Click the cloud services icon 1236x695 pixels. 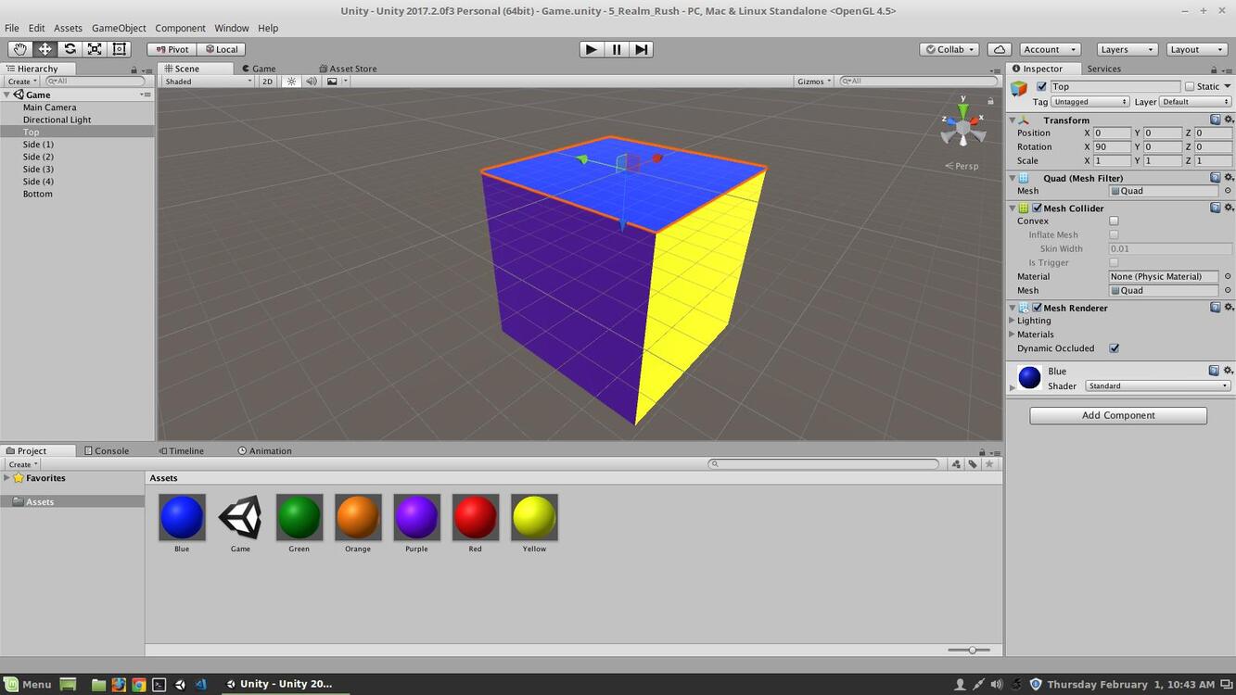(x=999, y=49)
